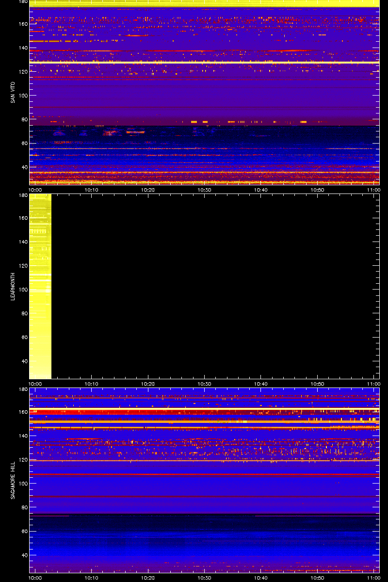
Task: Select 10:30 on the San Vito time axis
Action: 205,190
